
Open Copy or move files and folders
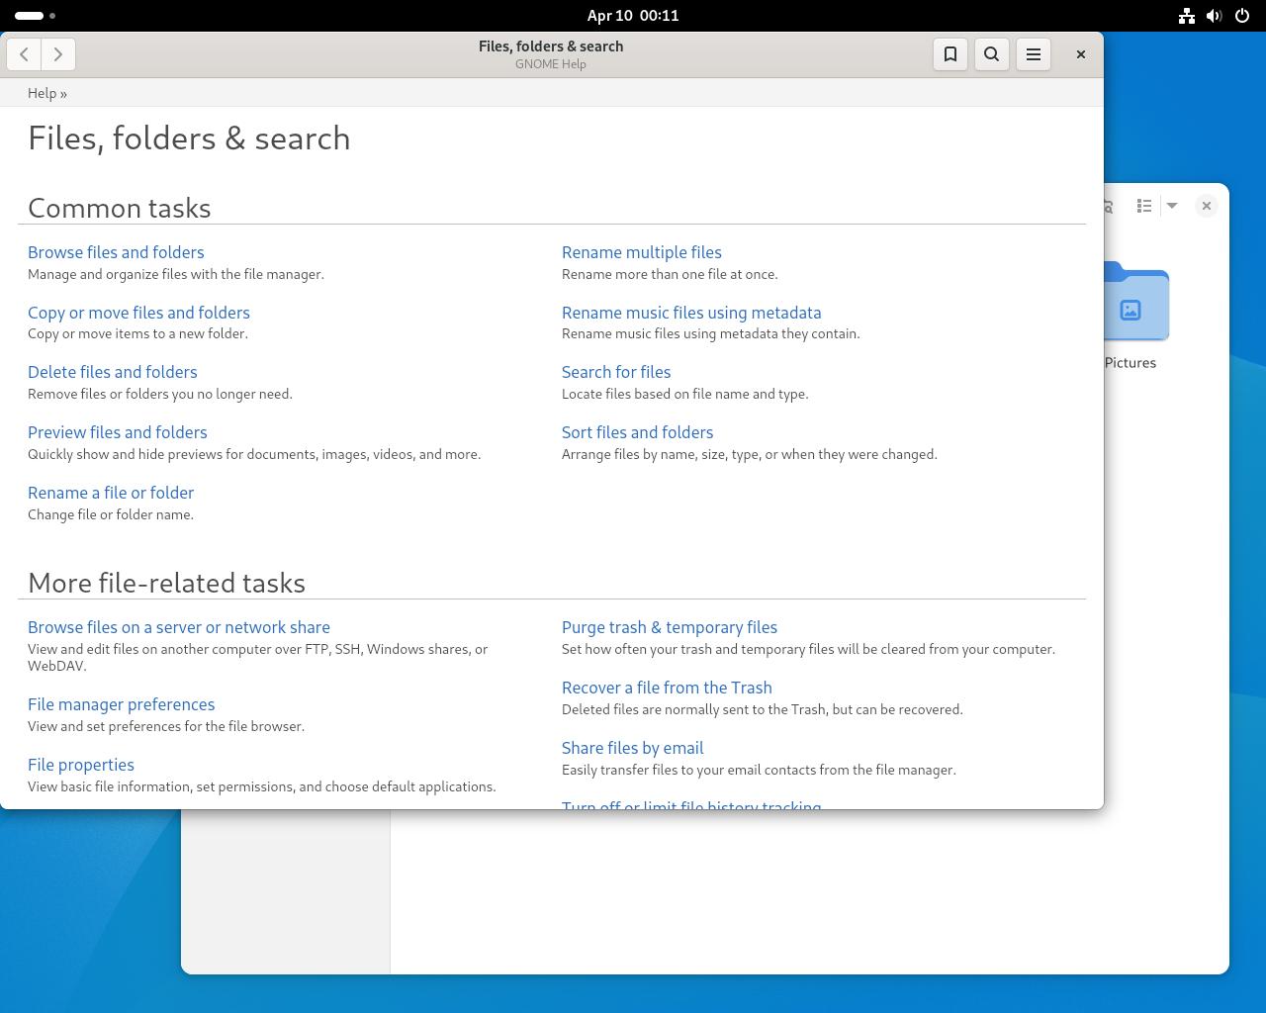click(x=138, y=313)
